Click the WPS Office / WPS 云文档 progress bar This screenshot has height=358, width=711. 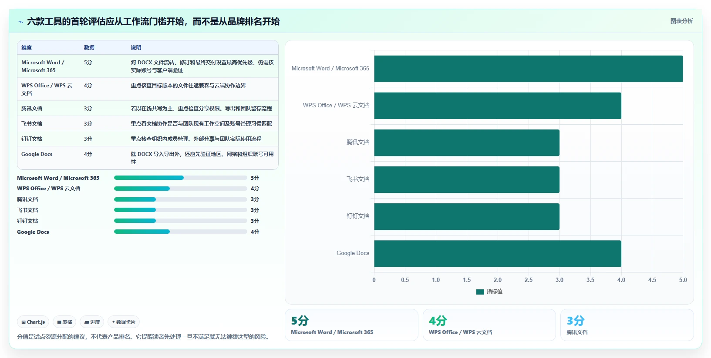tap(181, 189)
